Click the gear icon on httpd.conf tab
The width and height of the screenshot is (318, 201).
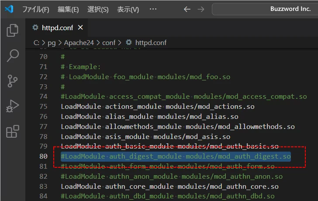[x=35, y=28]
